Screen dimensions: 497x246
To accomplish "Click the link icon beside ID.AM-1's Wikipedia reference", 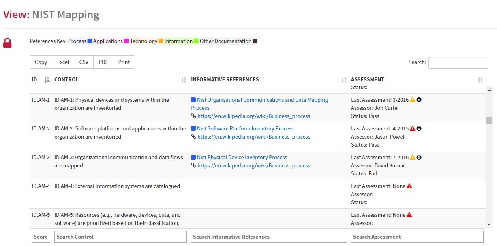I will pos(193,116).
